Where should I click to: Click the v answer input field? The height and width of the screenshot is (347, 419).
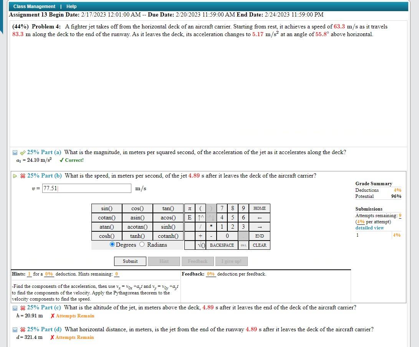click(86, 188)
